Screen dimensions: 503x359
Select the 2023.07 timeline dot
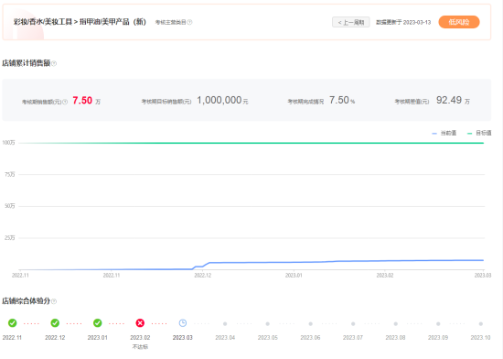[x=353, y=324]
